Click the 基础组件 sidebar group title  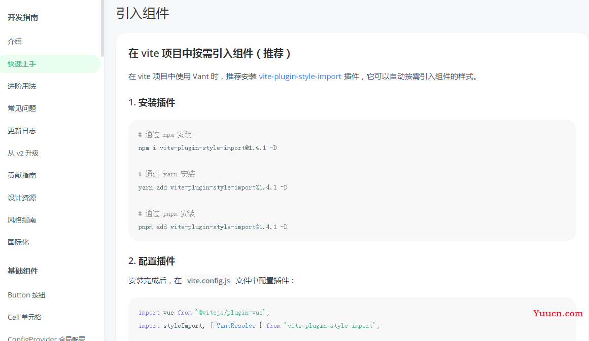(22, 271)
